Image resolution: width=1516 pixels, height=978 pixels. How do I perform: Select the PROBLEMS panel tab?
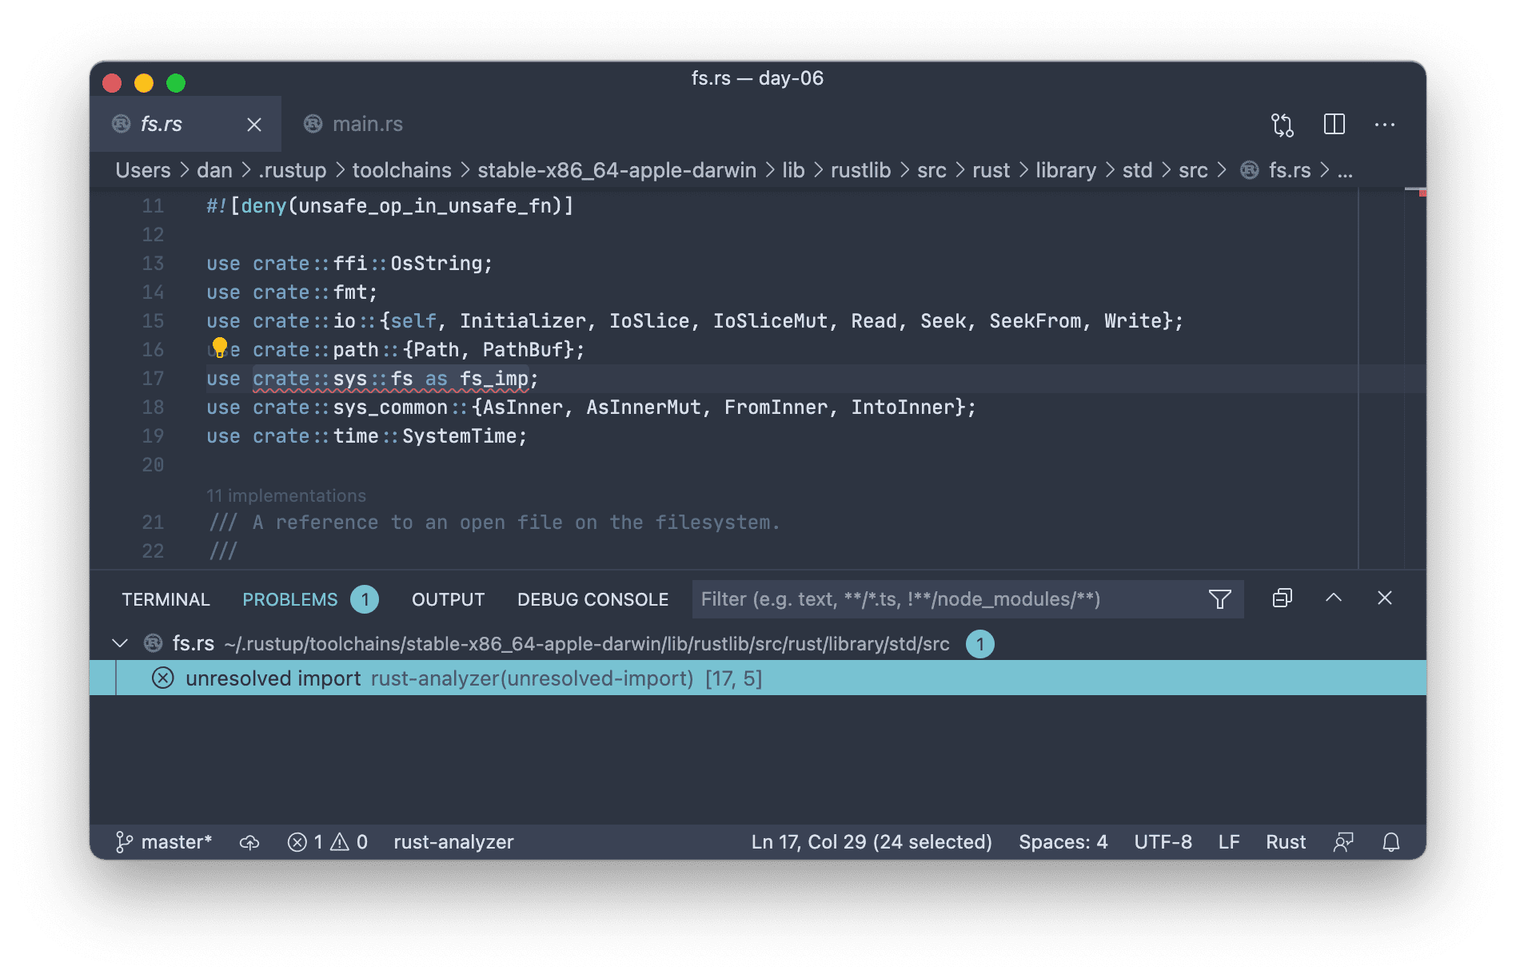[x=289, y=599]
